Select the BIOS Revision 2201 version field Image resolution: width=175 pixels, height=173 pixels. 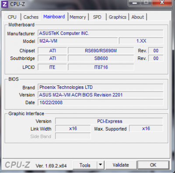(101, 95)
